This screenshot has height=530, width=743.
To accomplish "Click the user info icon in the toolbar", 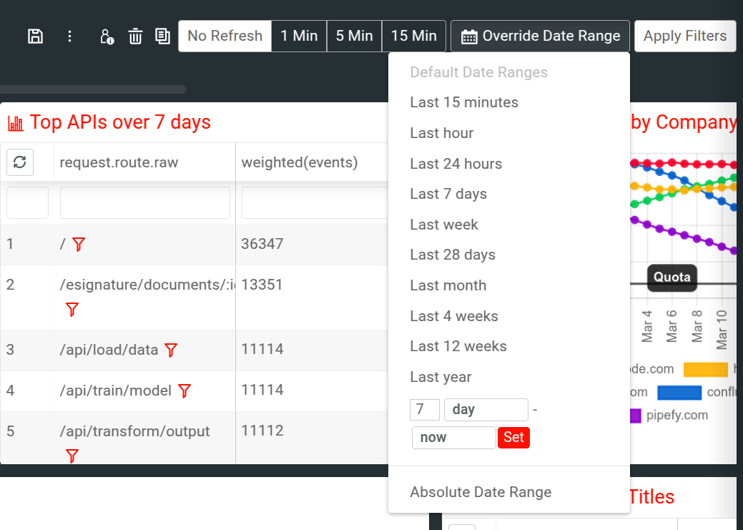I will click(x=106, y=36).
